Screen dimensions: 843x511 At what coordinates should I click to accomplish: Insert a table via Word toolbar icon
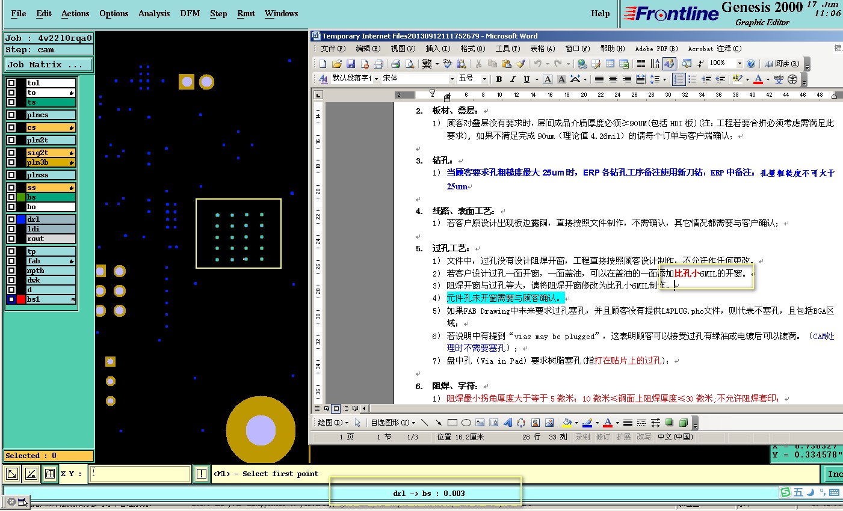610,64
